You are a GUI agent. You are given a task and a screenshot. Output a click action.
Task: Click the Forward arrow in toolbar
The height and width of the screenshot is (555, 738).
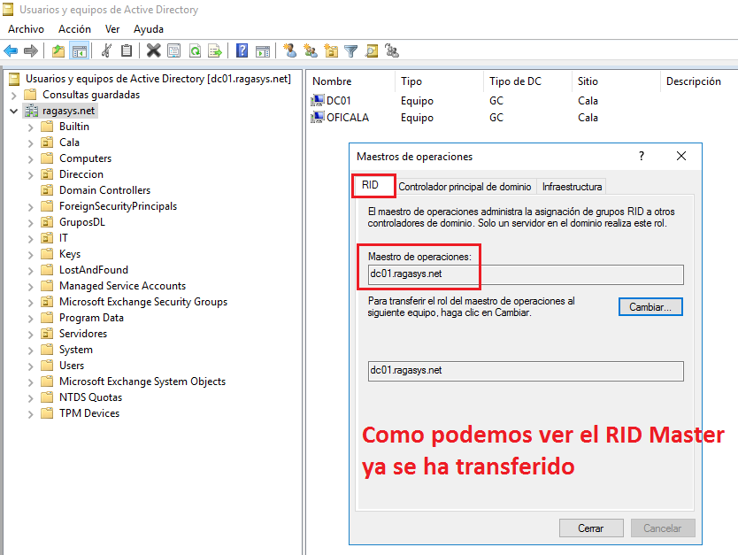tap(31, 50)
